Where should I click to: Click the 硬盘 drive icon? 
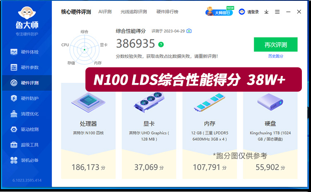click(x=270, y=102)
